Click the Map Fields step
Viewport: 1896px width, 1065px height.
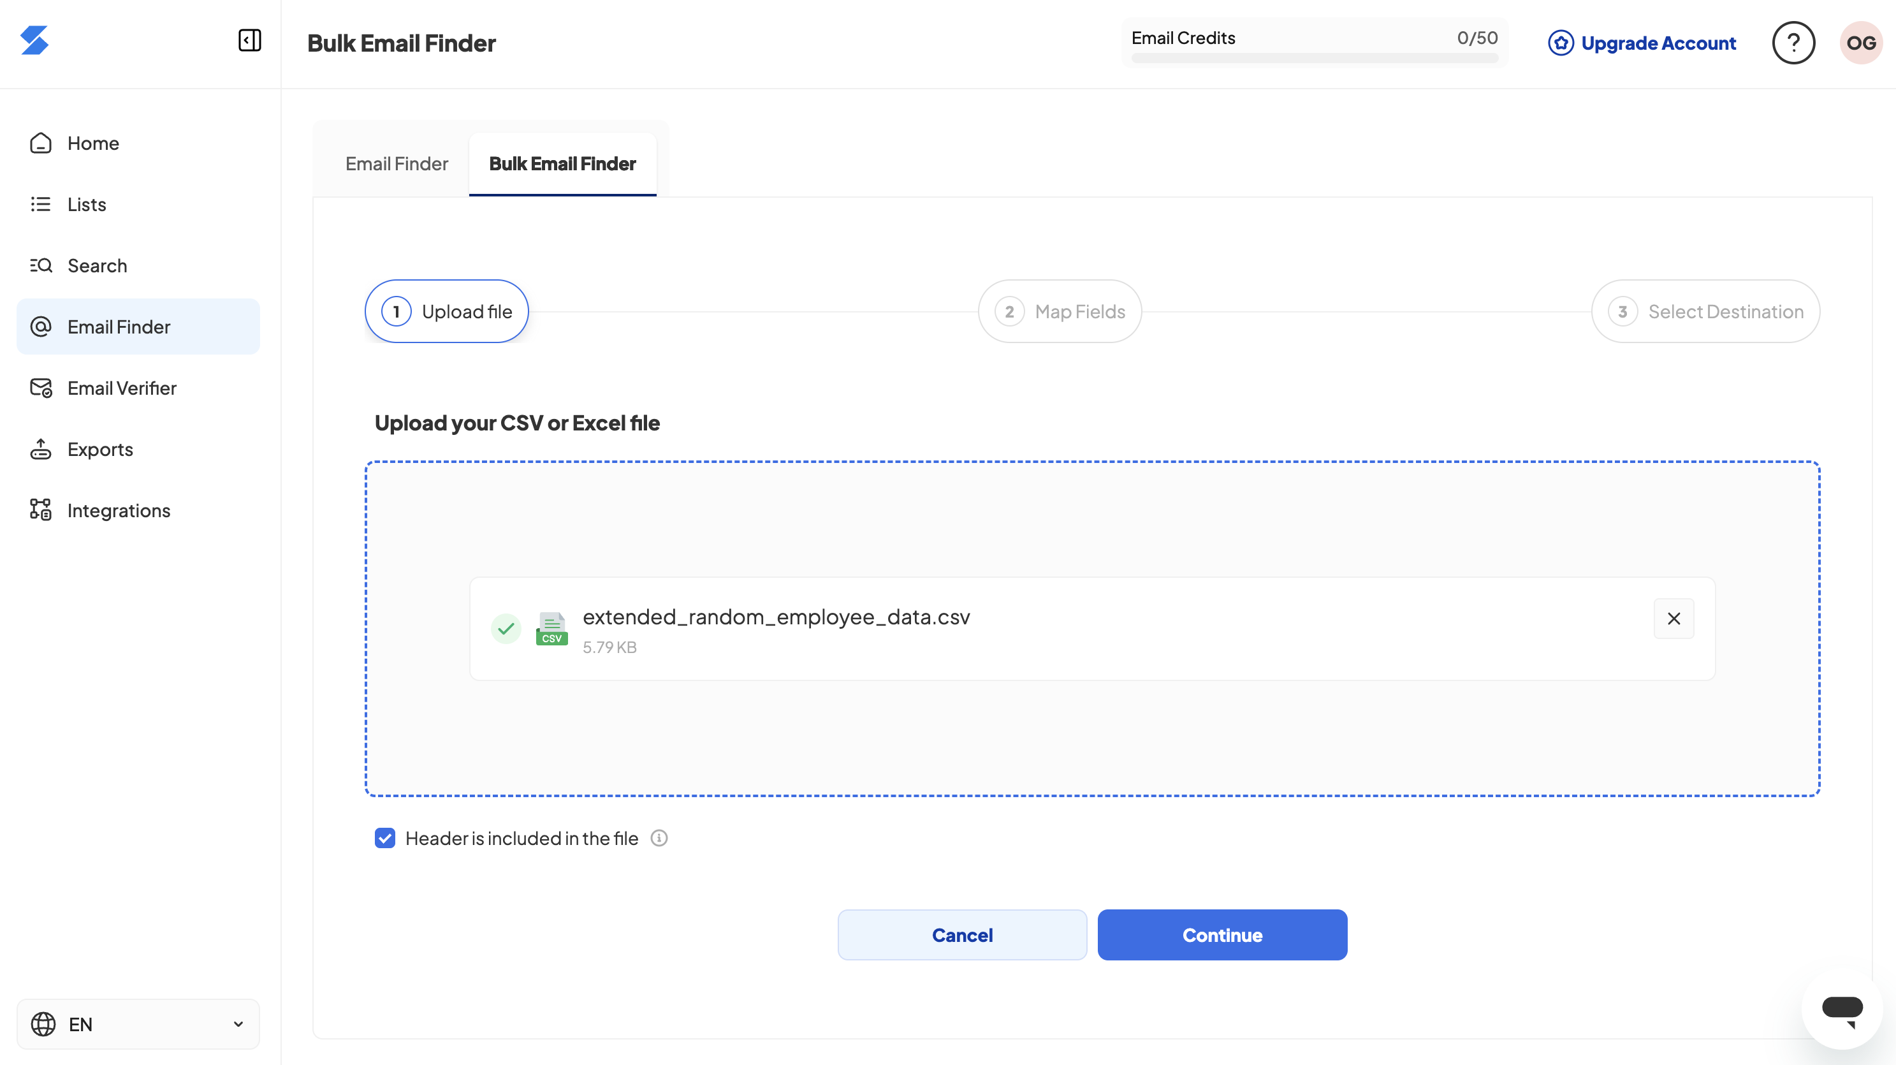(1060, 311)
